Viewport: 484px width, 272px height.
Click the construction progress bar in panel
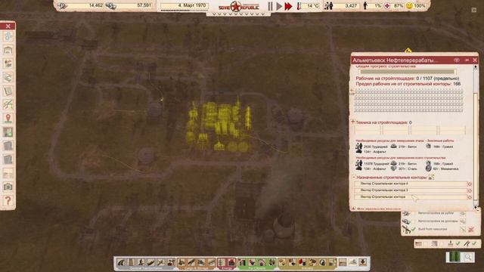pyautogui.click(x=408, y=72)
